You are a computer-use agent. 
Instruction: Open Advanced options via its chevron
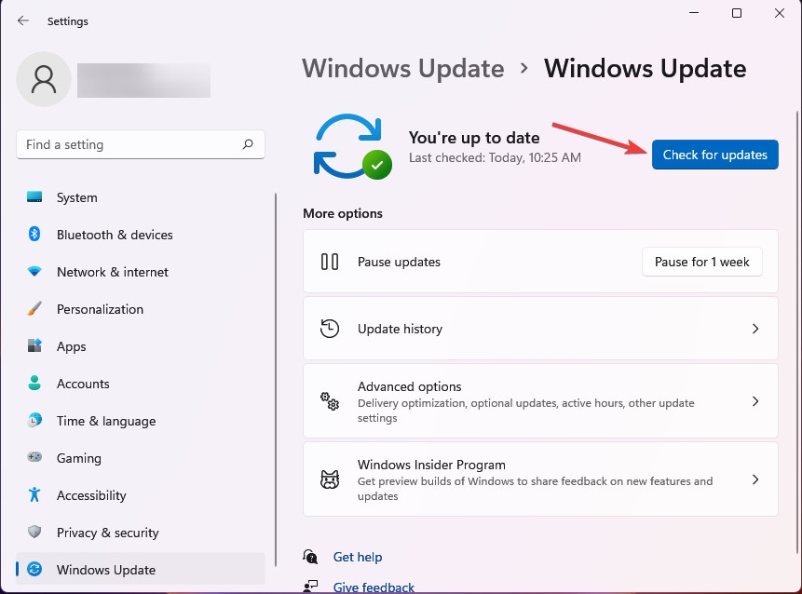coord(755,401)
